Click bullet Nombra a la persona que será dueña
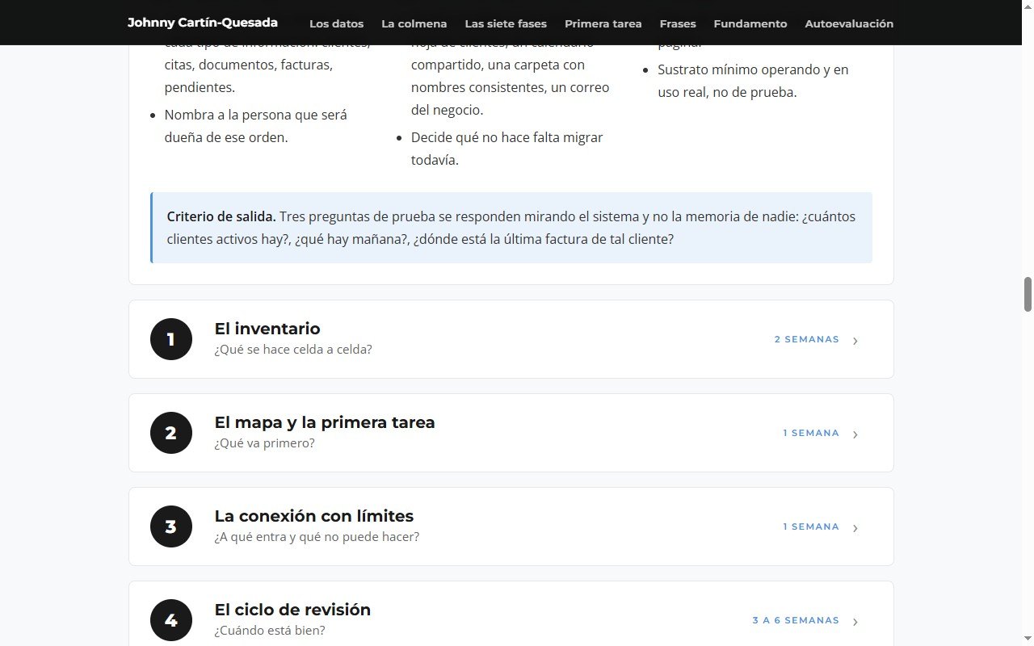Viewport: 1034px width, 646px height. 256,126
